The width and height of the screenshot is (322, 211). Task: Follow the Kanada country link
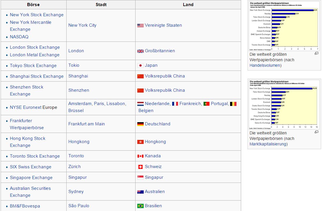pos(153,156)
